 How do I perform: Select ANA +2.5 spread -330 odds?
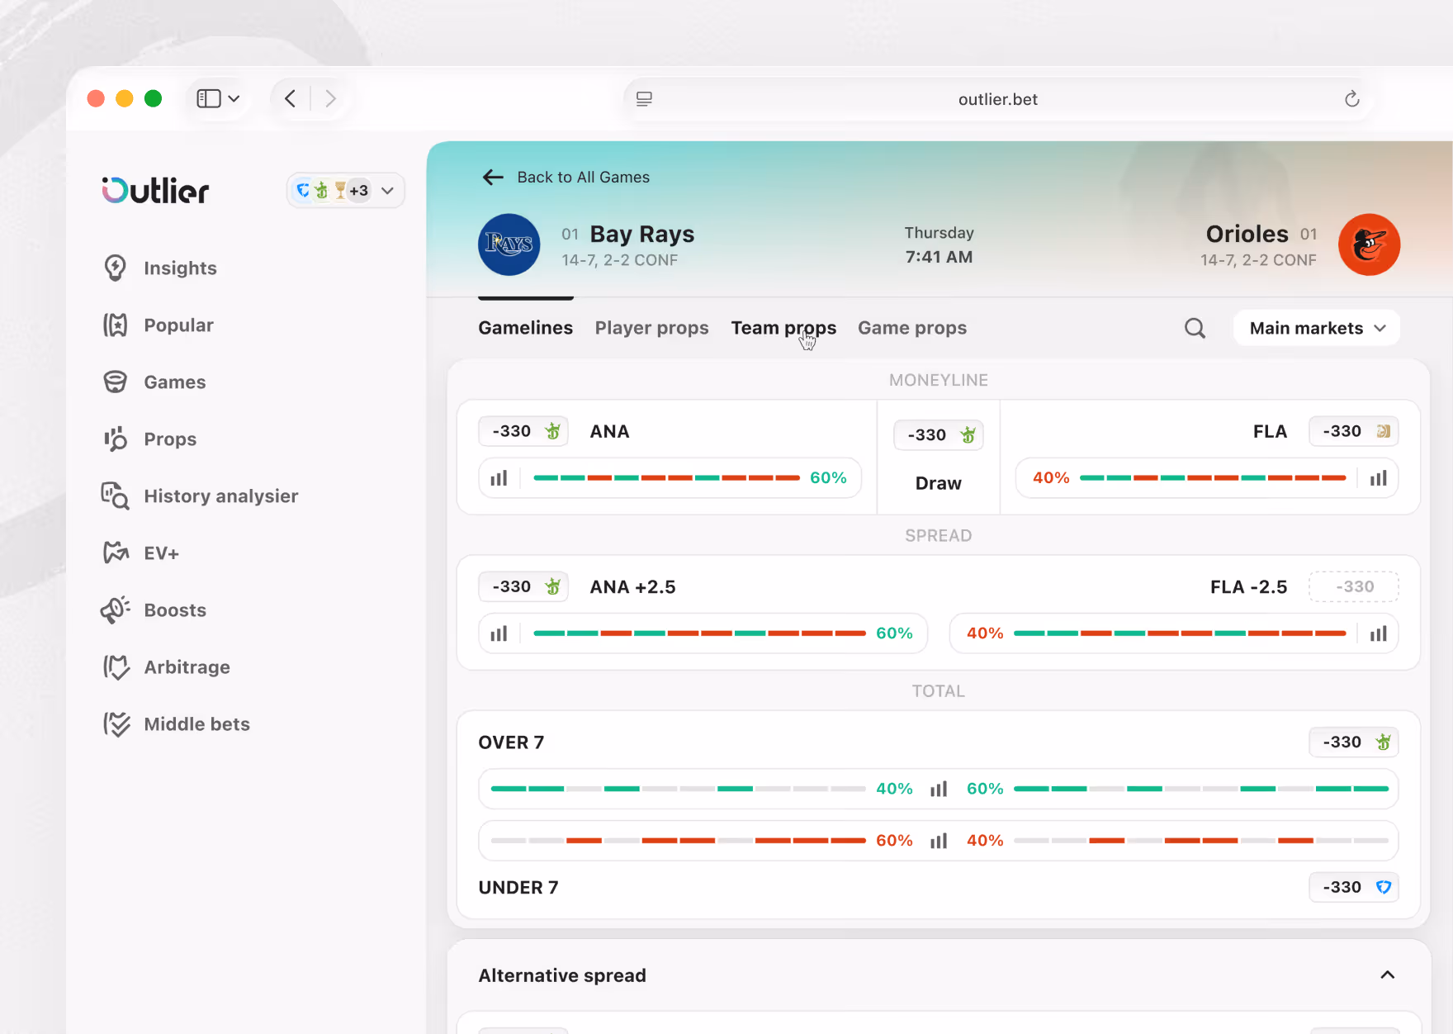point(523,586)
